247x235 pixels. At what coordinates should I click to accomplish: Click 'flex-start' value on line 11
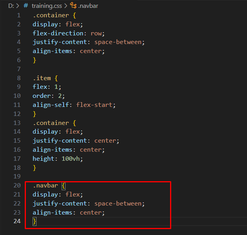94,105
